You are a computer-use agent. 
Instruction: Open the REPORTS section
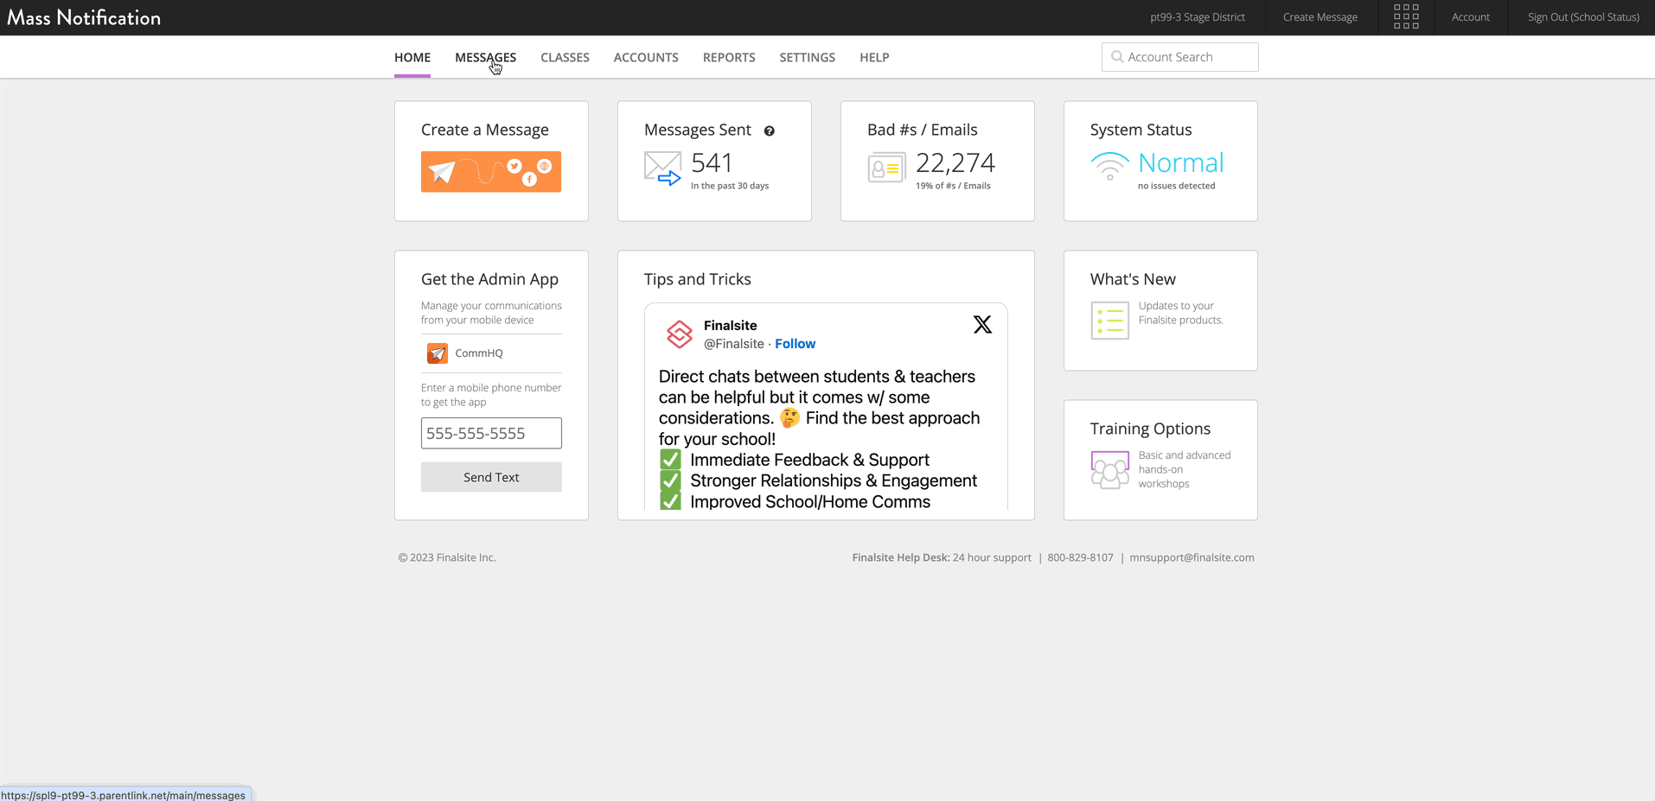728,57
